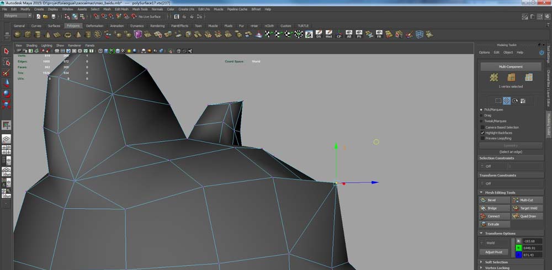Select the Drag selection mode radio
The image size is (552, 270).
(x=481, y=115)
